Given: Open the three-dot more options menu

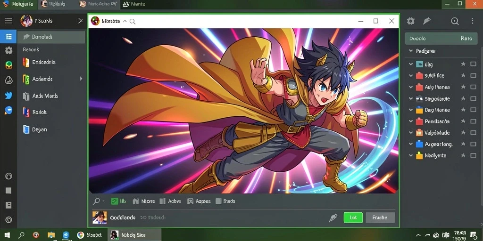Looking at the screenshot, I should 473,21.
